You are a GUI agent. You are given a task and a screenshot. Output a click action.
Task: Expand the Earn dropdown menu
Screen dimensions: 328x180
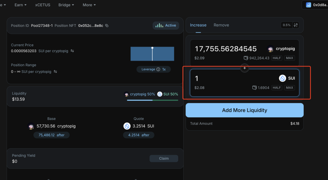click(20, 5)
